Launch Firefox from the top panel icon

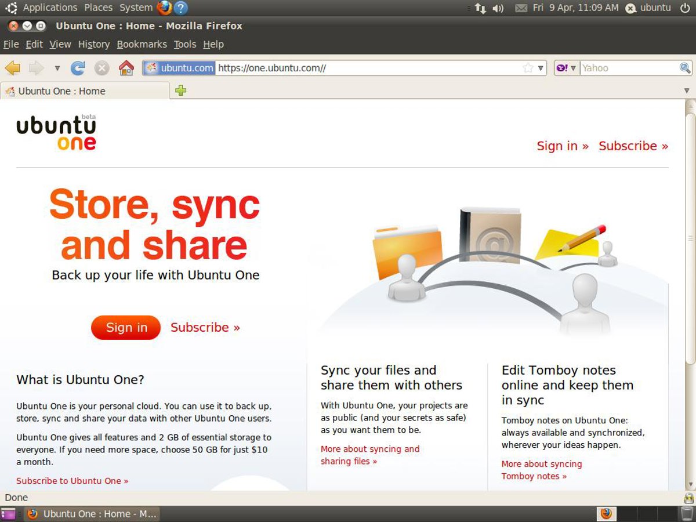tap(164, 8)
